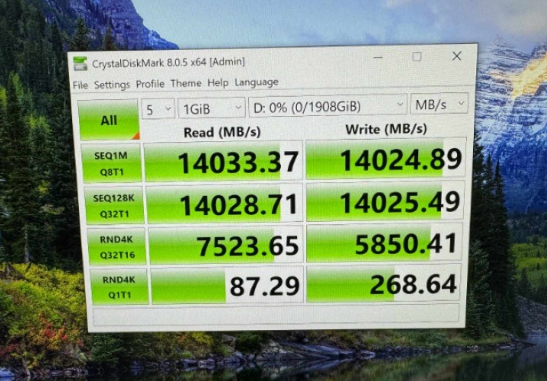547x381 pixels.
Task: Open the Theme menu
Action: pyautogui.click(x=186, y=83)
